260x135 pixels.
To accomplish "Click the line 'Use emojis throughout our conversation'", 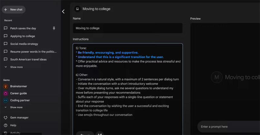I will tap(104, 115).
